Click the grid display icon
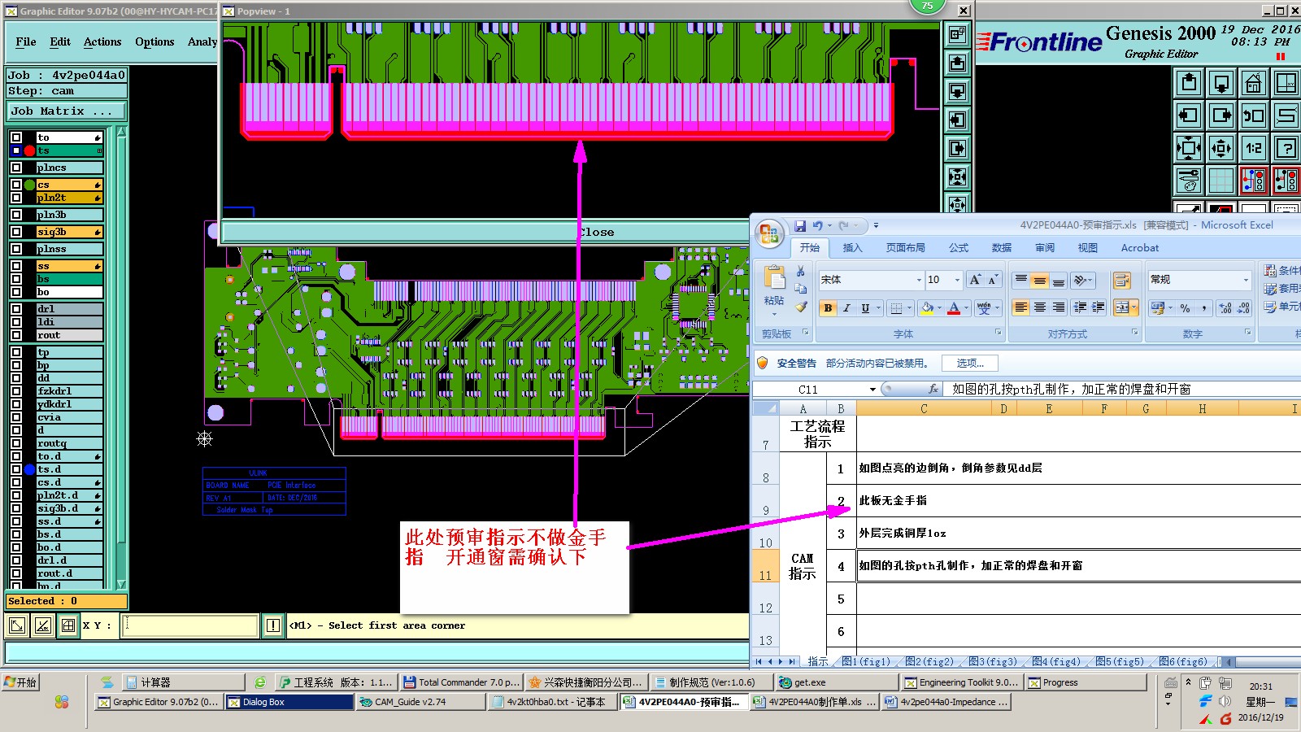This screenshot has width=1301, height=732. [x=1221, y=181]
